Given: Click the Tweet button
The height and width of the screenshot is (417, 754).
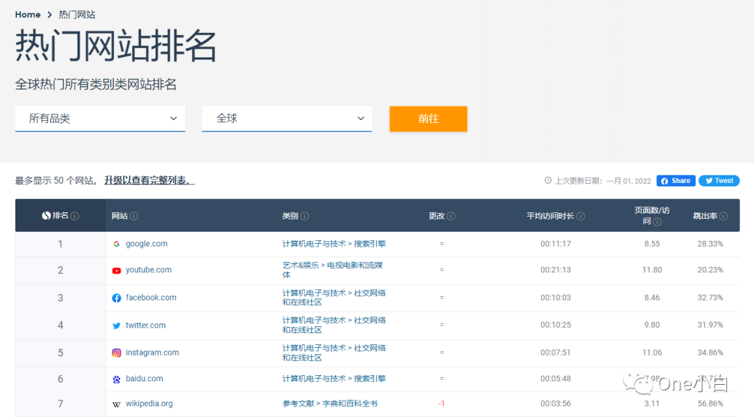Looking at the screenshot, I should (x=719, y=180).
